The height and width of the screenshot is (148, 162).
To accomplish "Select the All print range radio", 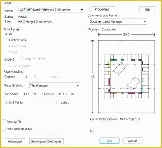I will click(x=6, y=34).
